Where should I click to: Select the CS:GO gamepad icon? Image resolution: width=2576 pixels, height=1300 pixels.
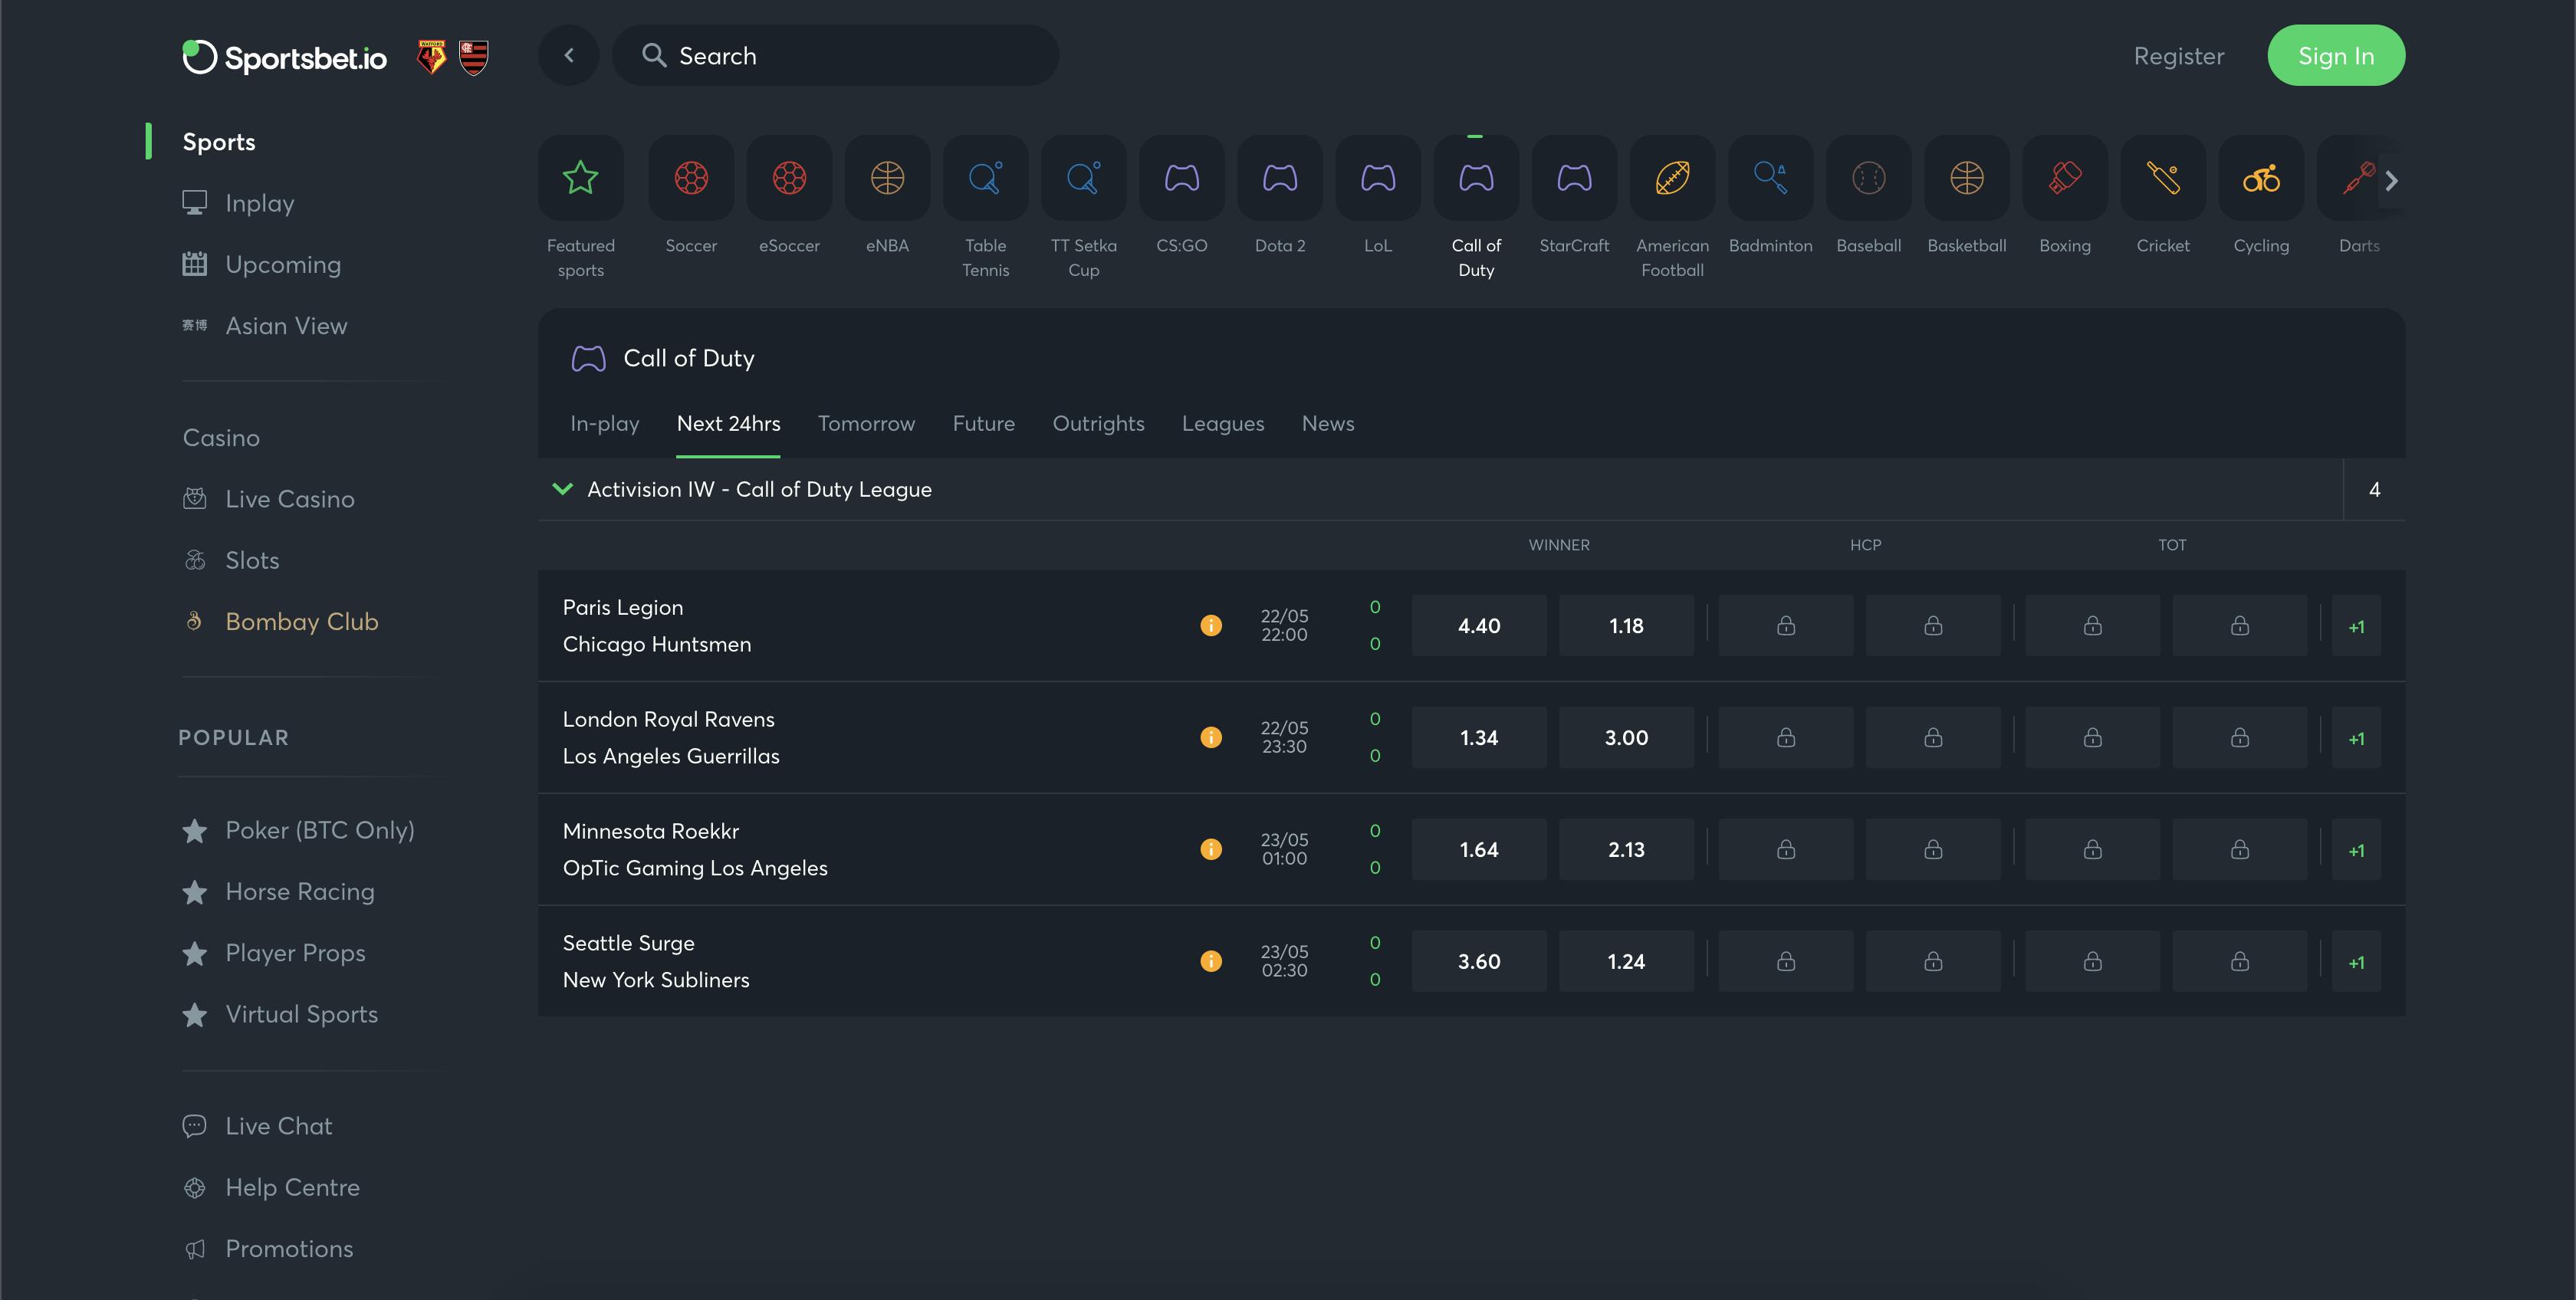(x=1181, y=178)
